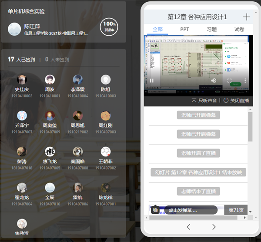
Task: Select the 全部 tab
Action: pyautogui.click(x=157, y=30)
